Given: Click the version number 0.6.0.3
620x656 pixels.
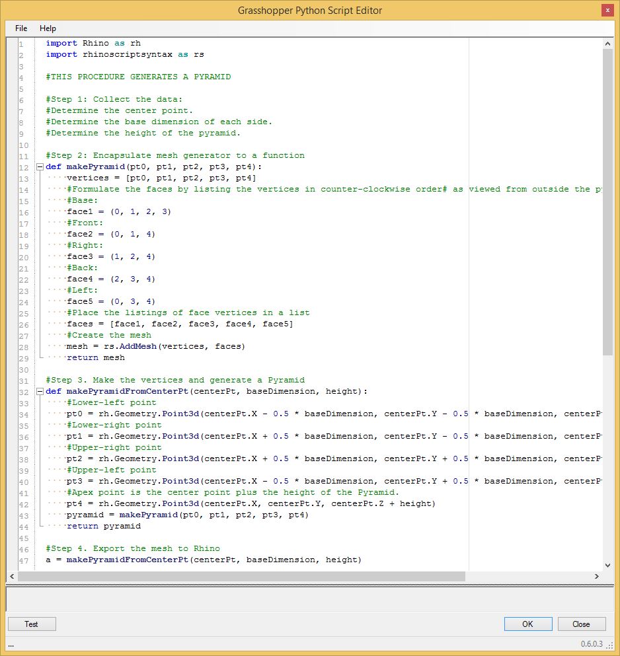Looking at the screenshot, I should click(592, 644).
